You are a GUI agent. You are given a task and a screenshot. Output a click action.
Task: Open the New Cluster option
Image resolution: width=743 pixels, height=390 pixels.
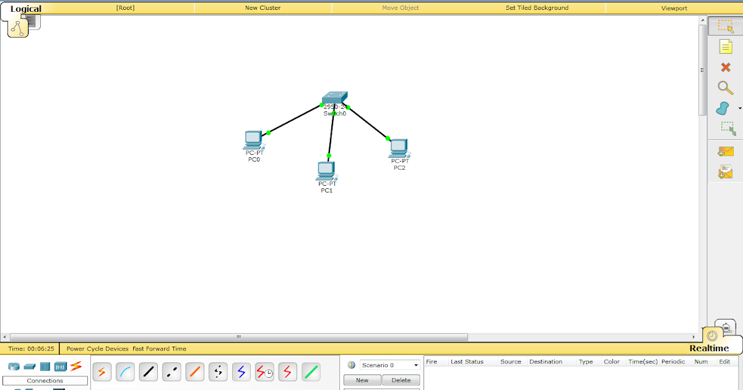(x=263, y=8)
